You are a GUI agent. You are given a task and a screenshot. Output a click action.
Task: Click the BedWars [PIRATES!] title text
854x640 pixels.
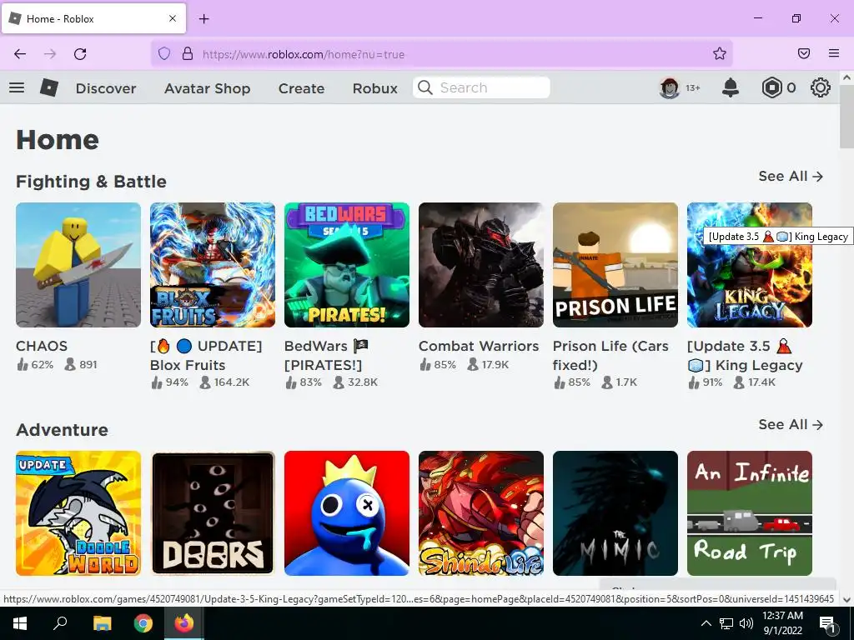(327, 355)
